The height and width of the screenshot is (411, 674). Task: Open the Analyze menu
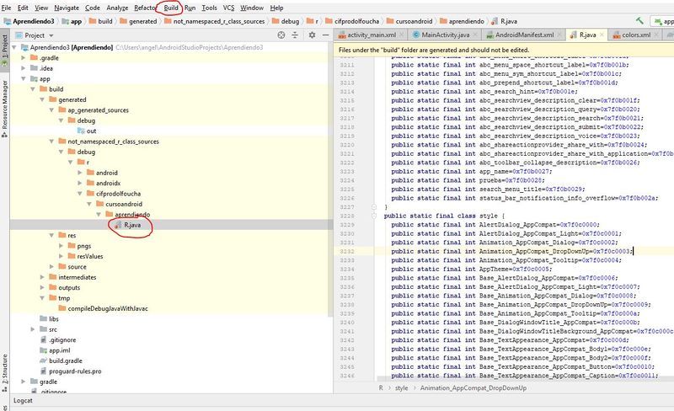point(117,8)
